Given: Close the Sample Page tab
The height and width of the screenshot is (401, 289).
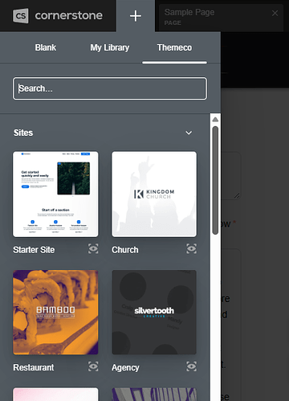Looking at the screenshot, I should [x=275, y=13].
